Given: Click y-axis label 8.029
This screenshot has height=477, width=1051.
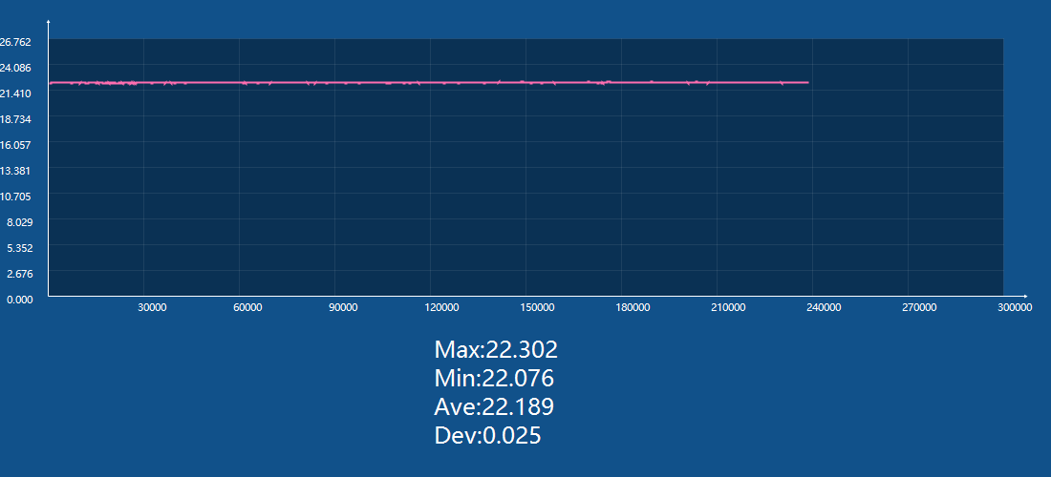Looking at the screenshot, I should (x=19, y=222).
